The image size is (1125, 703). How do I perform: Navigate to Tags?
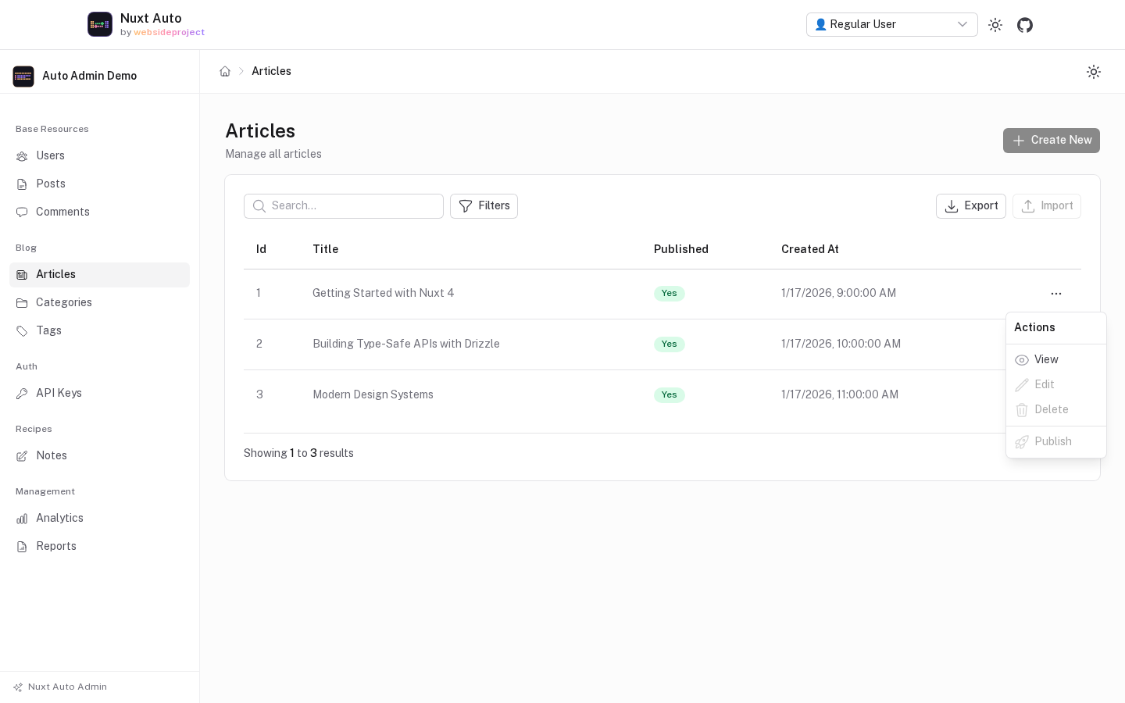pyautogui.click(x=99, y=330)
